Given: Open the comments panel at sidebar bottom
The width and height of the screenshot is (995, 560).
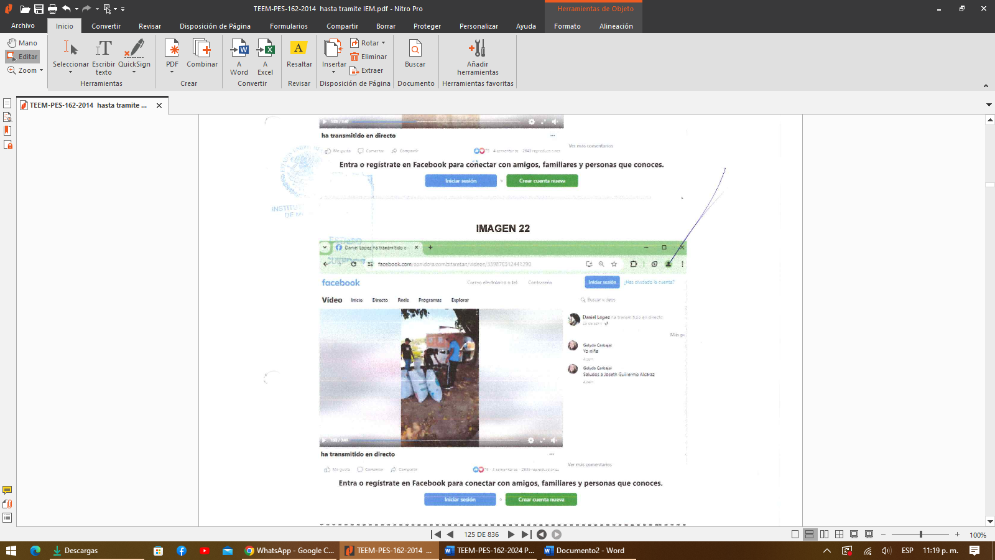Looking at the screenshot, I should (x=7, y=490).
